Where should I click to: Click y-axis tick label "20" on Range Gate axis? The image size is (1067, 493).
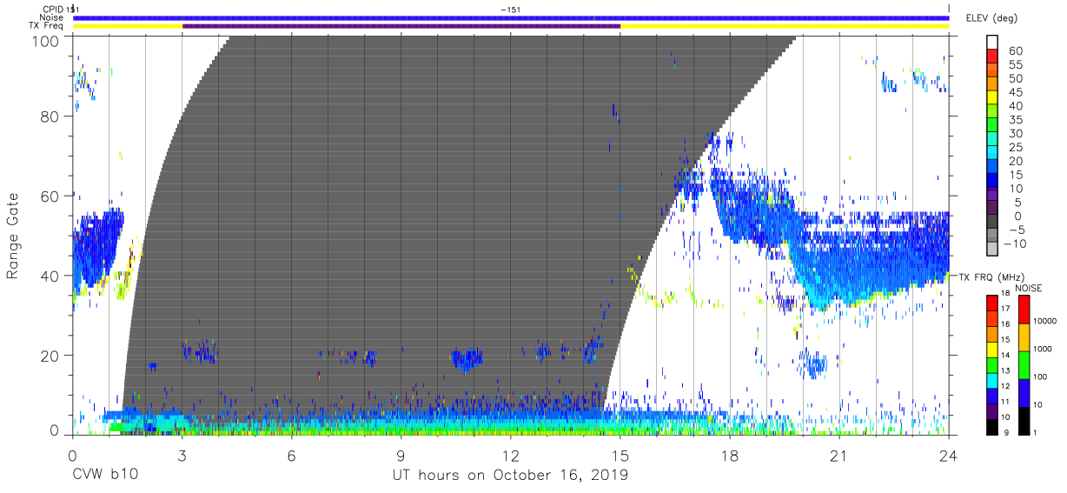coord(50,355)
